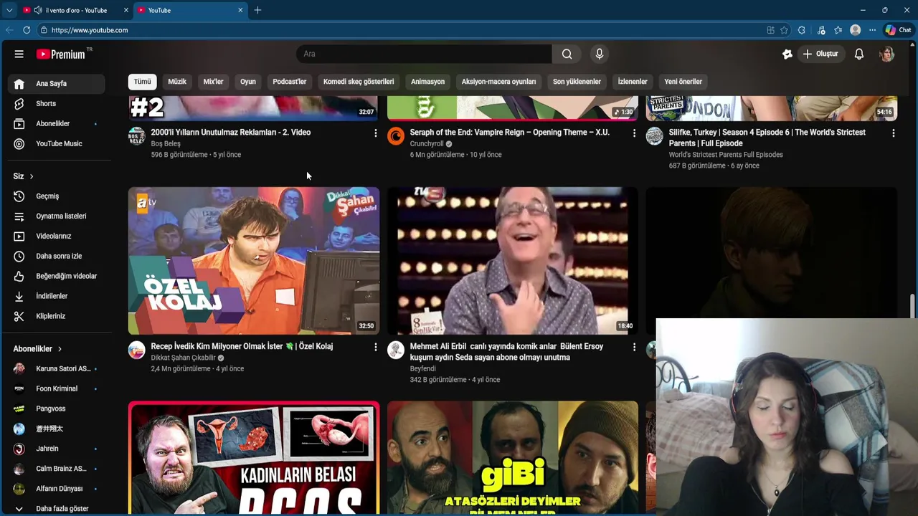Viewport: 918px width, 516px height.
Task: Open the Foon Kriminal channel
Action: tap(57, 388)
